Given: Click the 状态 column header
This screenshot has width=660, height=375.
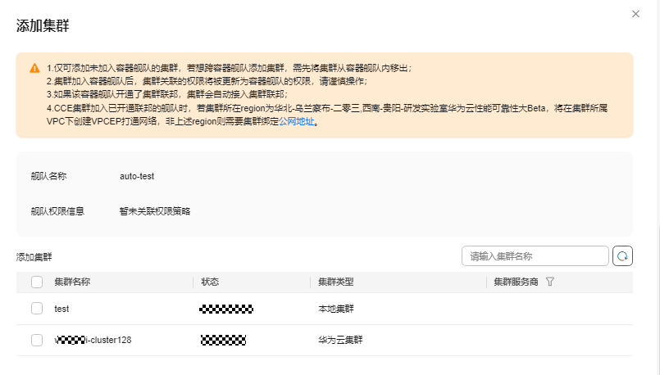Looking at the screenshot, I should click(x=210, y=282).
